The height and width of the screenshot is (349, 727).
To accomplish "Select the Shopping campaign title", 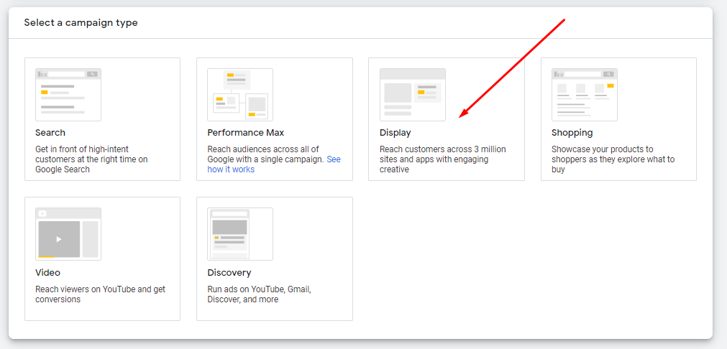I will pos(572,133).
